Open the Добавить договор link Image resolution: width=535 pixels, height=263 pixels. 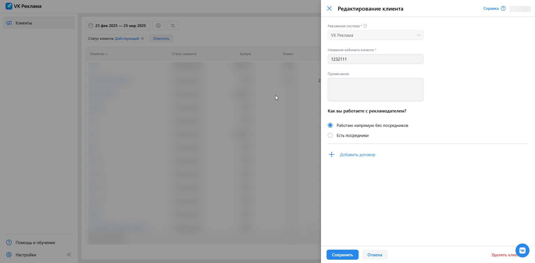pyautogui.click(x=358, y=155)
